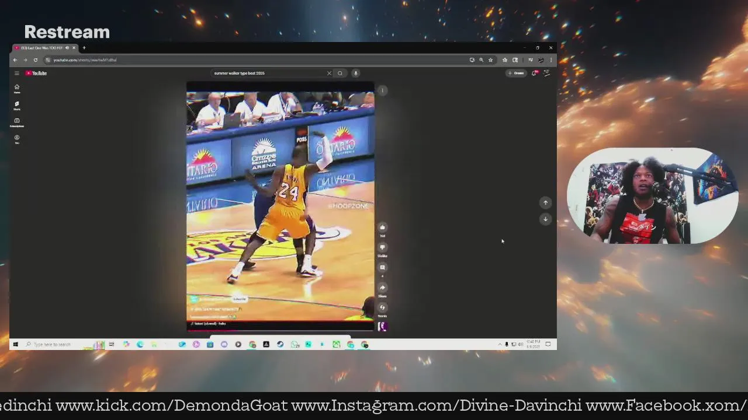Click the browser address bar URL
This screenshot has height=420, width=748.
(x=85, y=60)
